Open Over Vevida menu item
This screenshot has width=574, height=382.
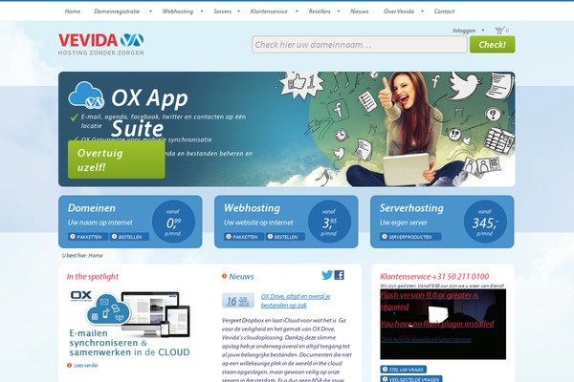399,11
